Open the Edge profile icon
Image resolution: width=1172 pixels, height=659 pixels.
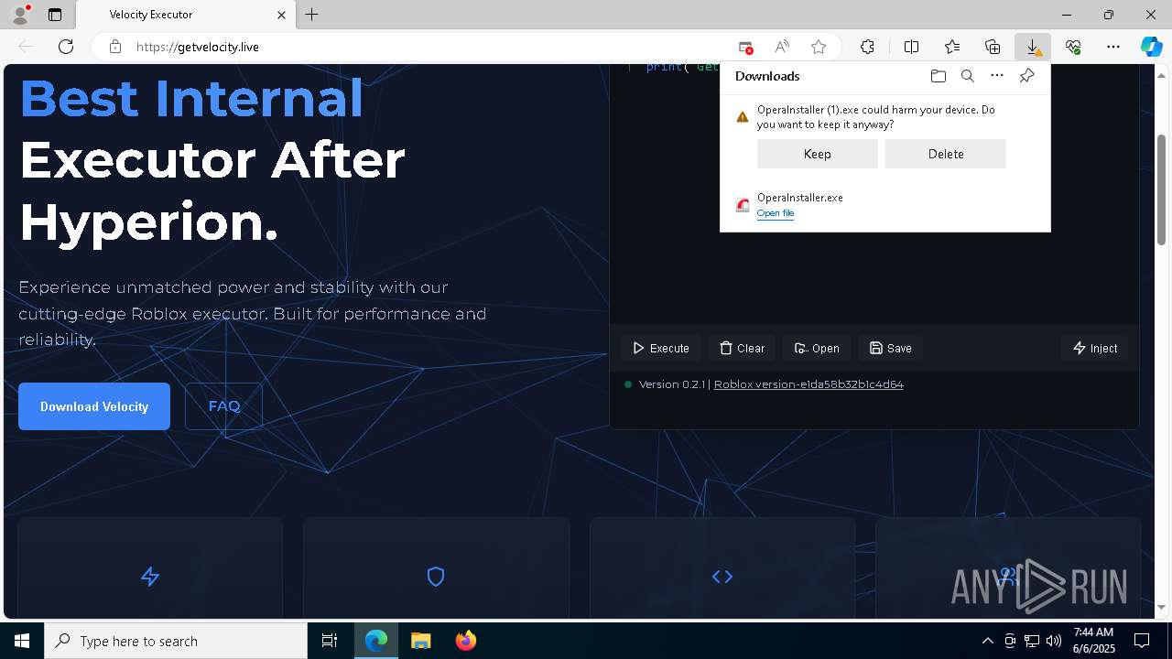pyautogui.click(x=19, y=15)
